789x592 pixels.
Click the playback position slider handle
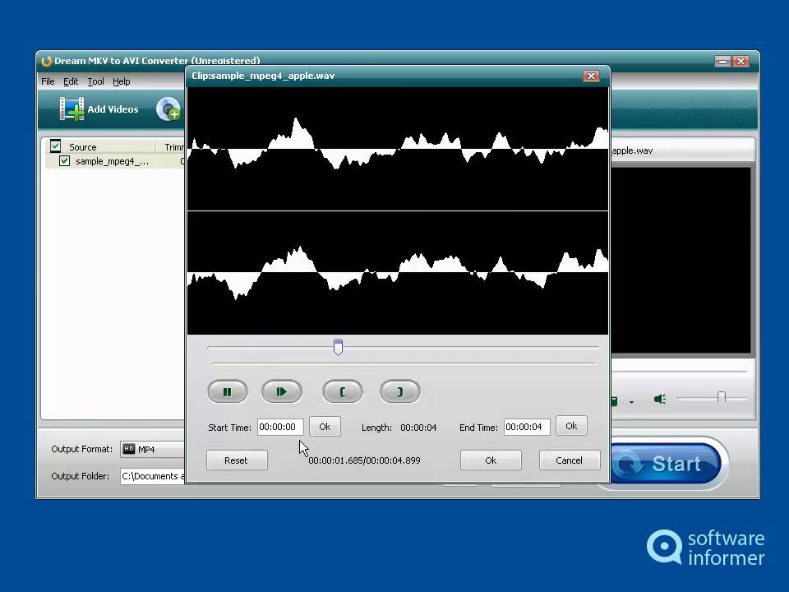coord(338,347)
